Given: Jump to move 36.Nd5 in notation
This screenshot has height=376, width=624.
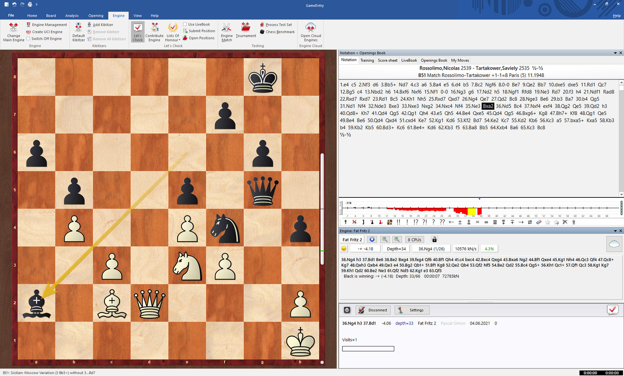Looking at the screenshot, I should pyautogui.click(x=503, y=106).
